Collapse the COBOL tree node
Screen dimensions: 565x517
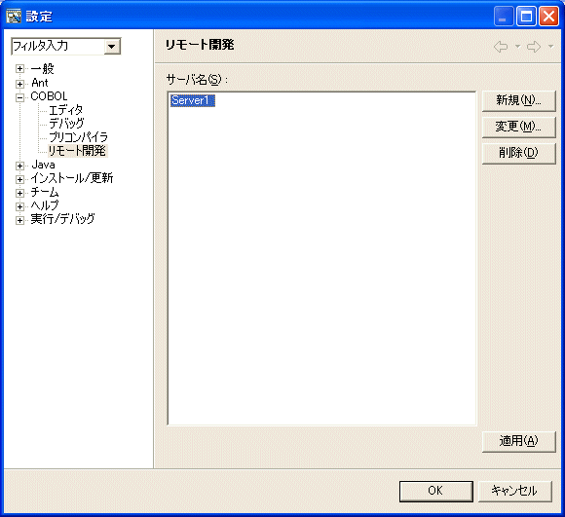click(19, 97)
